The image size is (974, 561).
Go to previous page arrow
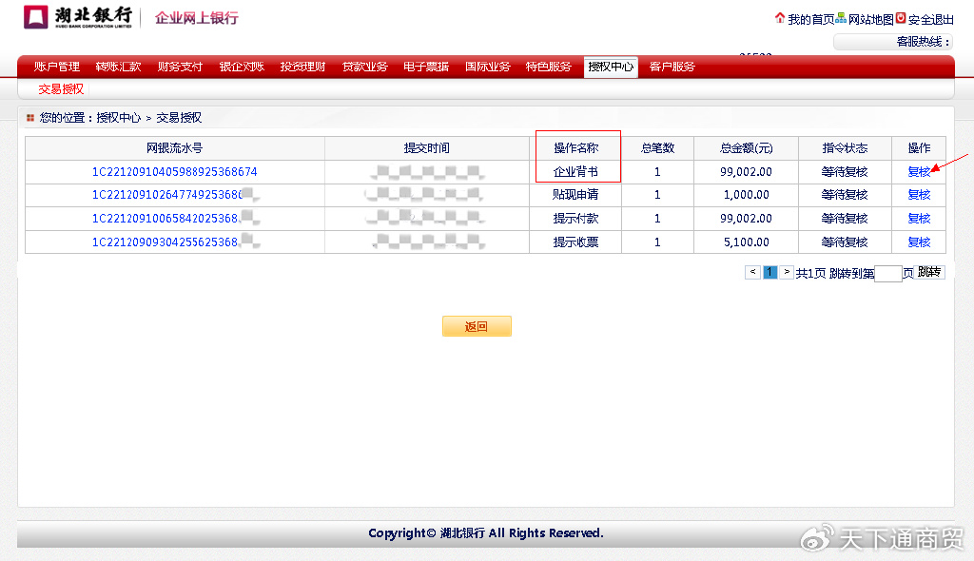point(752,272)
